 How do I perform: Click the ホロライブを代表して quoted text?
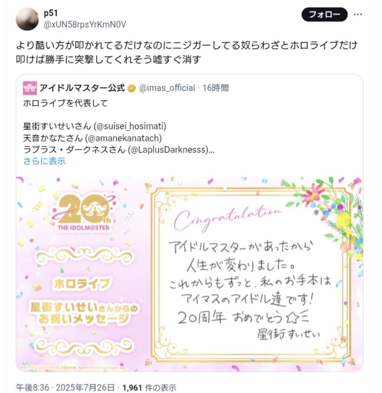pyautogui.click(x=65, y=103)
